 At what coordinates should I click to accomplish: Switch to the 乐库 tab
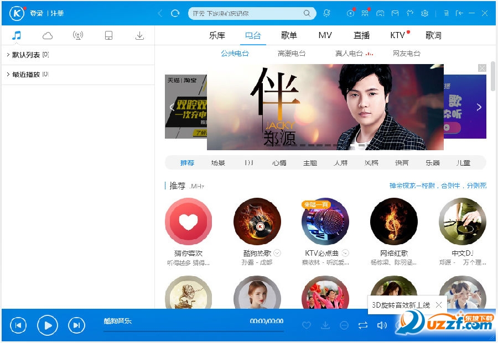tap(217, 35)
